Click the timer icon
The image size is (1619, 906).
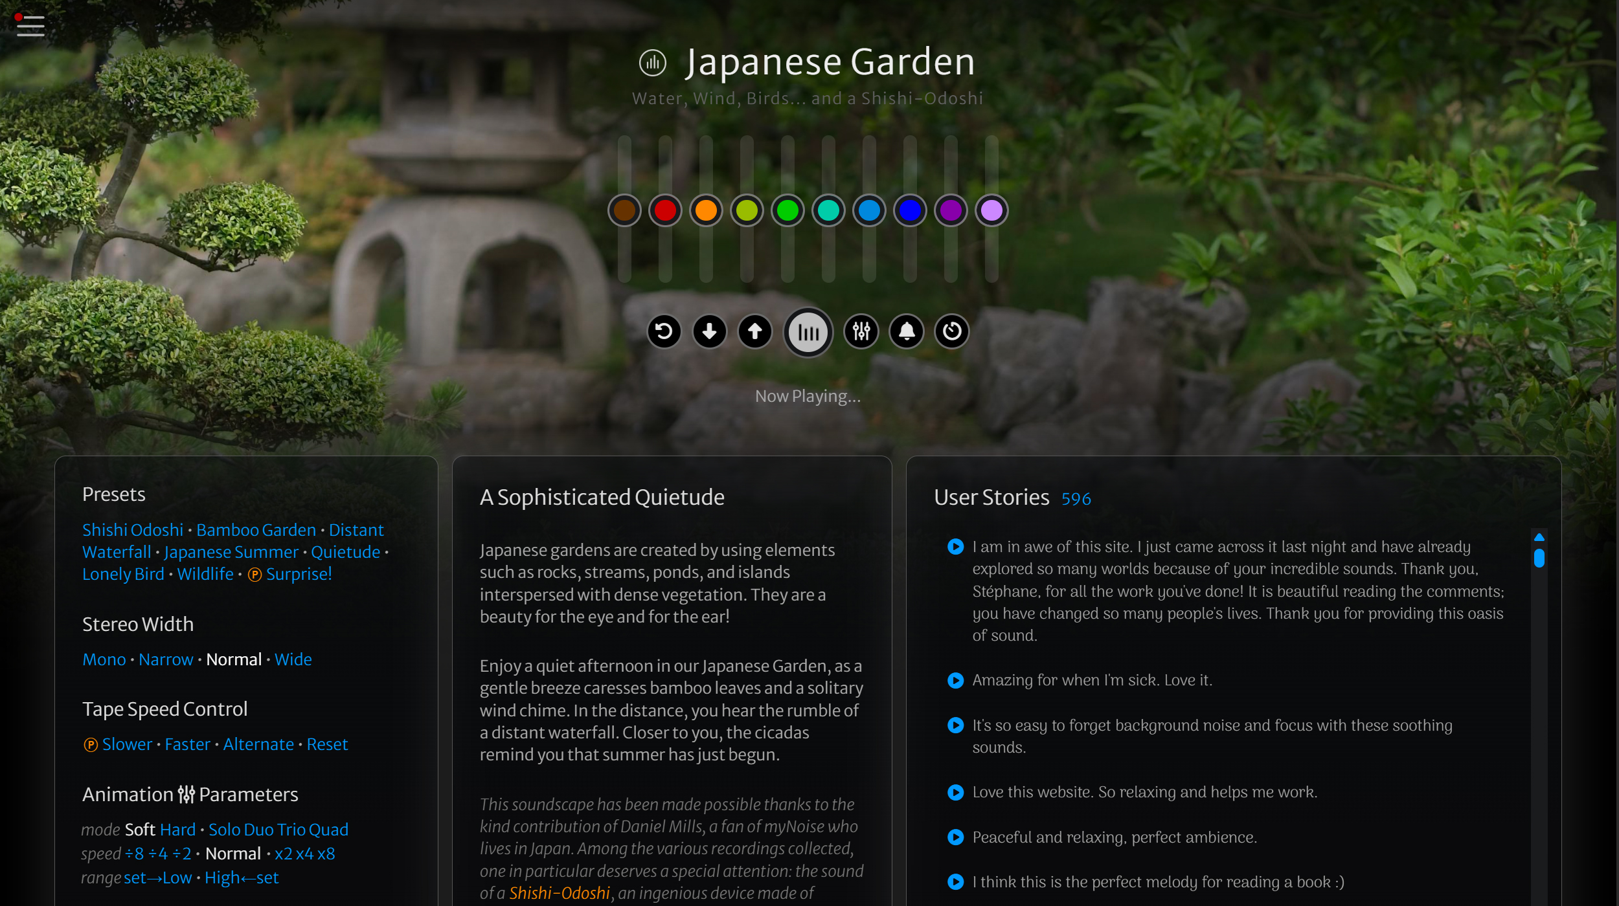click(x=951, y=332)
